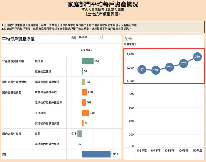Select the 現金與活期性存款 bar valued 238
The height and width of the screenshot is (162, 206).
84,92
